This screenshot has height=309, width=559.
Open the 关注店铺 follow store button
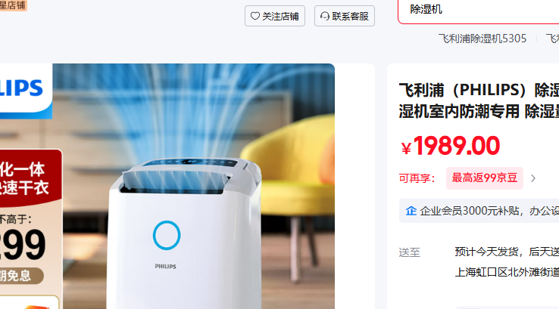tap(275, 16)
